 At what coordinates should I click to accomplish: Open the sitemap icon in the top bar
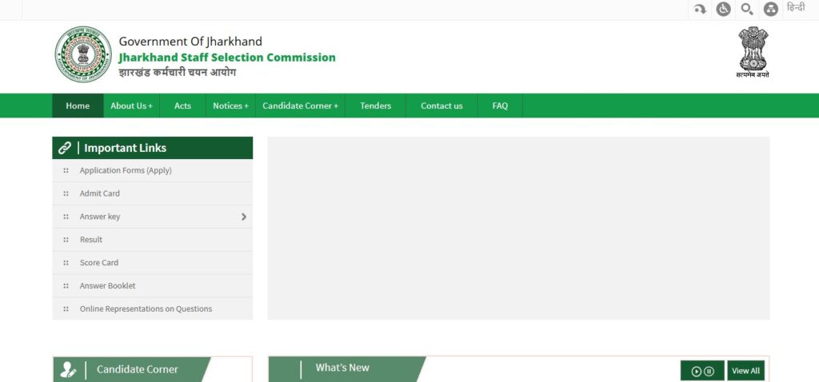(771, 9)
